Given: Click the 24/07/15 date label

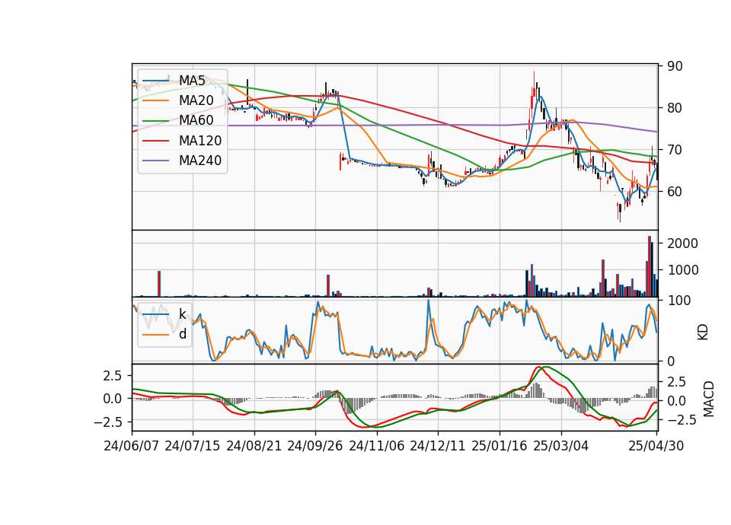Looking at the screenshot, I should [x=193, y=446].
